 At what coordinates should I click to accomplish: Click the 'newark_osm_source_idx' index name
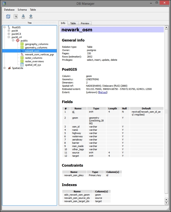[77, 198]
